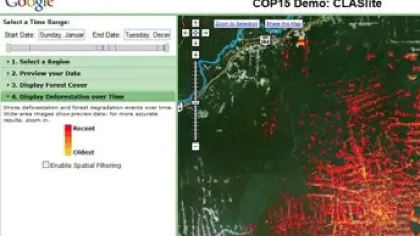Screen dimensions: 420x236
Task: Click the map zoom level slider handle
Action: (196, 103)
